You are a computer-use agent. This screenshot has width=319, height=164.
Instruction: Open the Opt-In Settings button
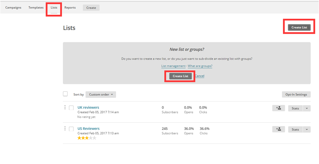tap(296, 94)
